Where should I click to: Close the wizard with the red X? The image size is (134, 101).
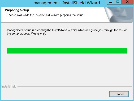(127, 2)
